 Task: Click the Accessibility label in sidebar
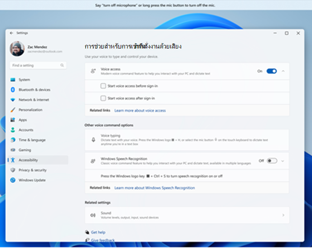pyautogui.click(x=28, y=160)
